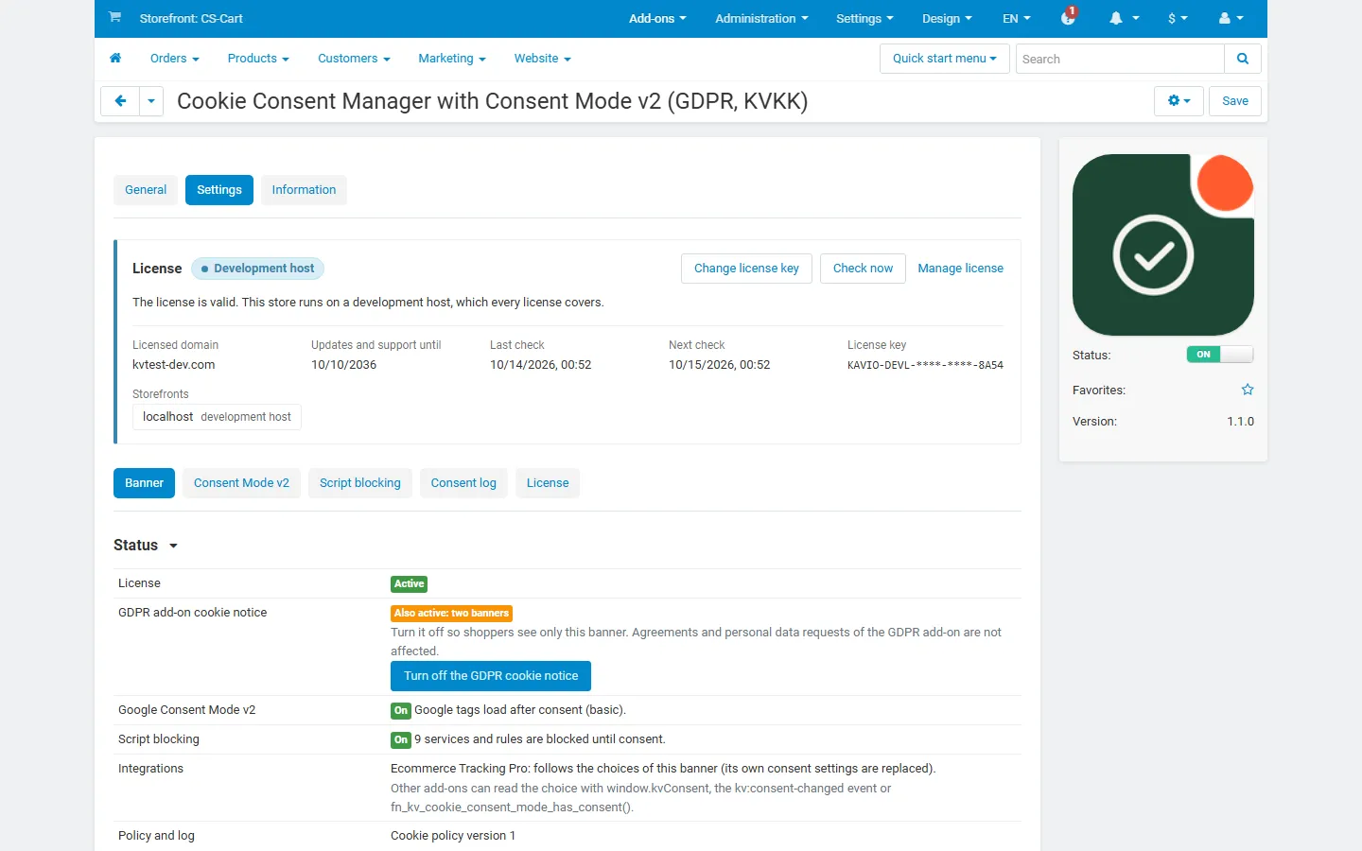Viewport: 1362px width, 851px height.
Task: Open the Marketing menu
Action: [452, 59]
